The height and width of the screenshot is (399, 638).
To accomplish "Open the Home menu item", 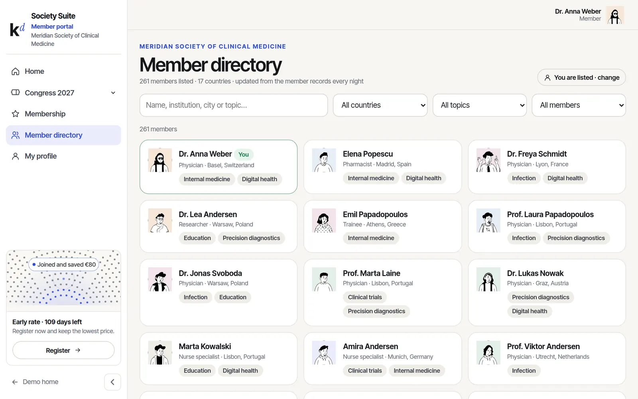I will [63, 71].
